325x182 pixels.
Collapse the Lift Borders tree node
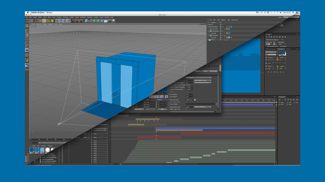click(x=209, y=31)
